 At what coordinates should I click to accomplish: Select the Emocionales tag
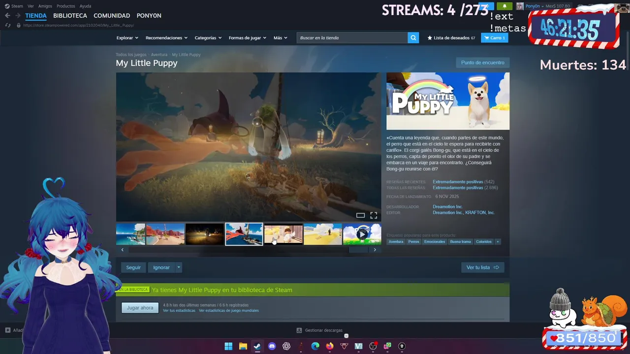[x=435, y=241]
